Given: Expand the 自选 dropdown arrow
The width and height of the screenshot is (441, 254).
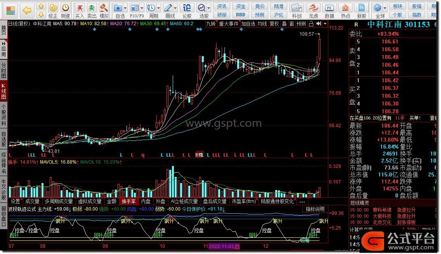Looking at the screenshot, I should (125, 8).
